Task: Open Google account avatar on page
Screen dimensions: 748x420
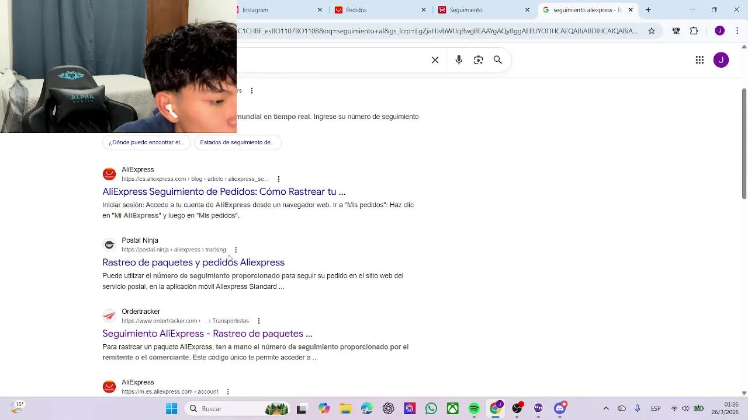Action: point(721,60)
